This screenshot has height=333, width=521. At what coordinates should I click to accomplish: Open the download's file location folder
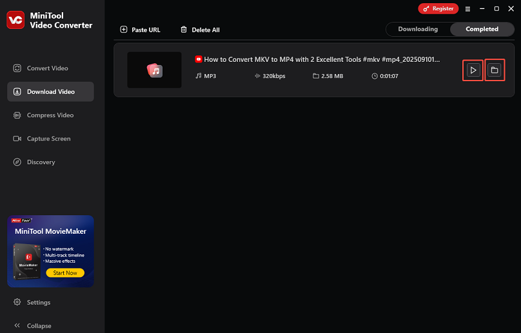coord(495,70)
